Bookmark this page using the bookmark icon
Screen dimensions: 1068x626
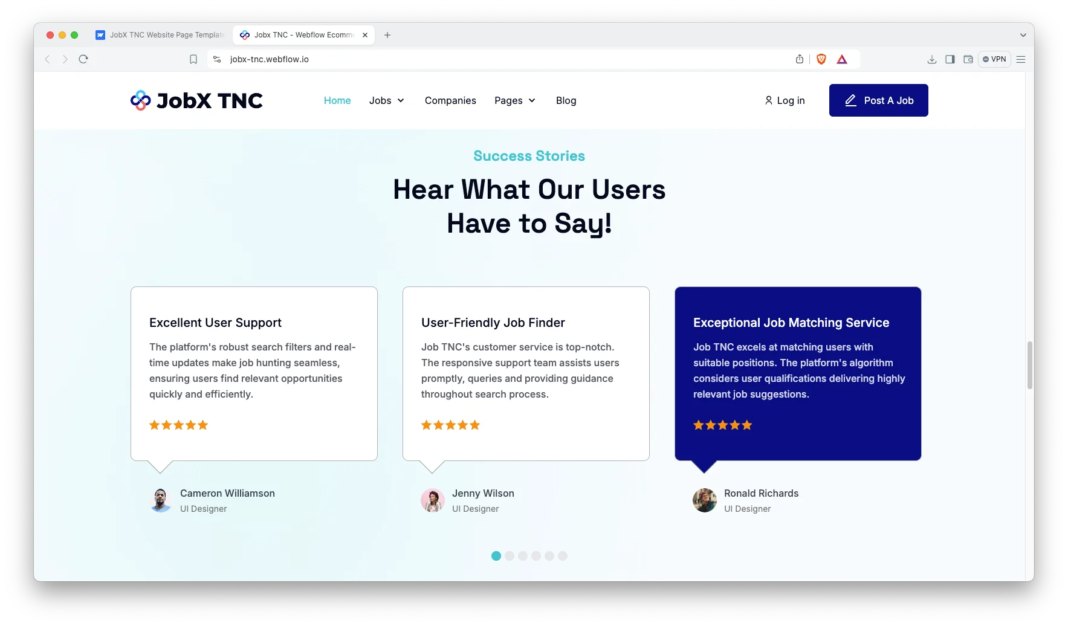coord(193,59)
